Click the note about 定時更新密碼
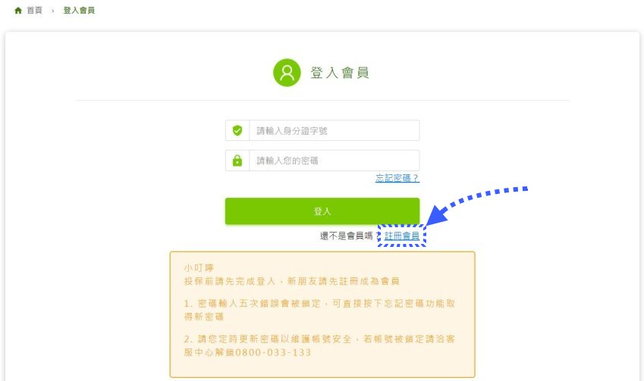The width and height of the screenshot is (644, 381). click(319, 345)
